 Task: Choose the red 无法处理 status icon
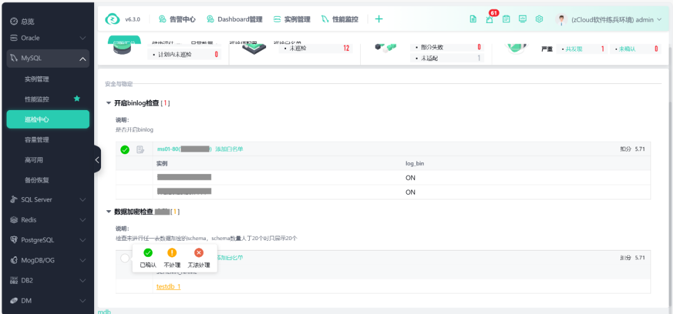(x=199, y=252)
